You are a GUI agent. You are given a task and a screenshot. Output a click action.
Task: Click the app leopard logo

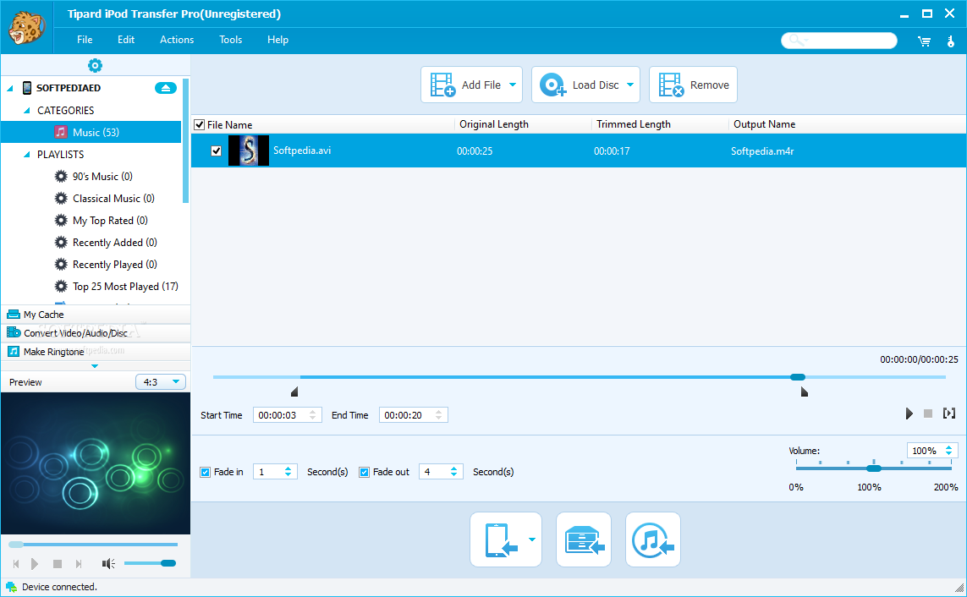(26, 28)
